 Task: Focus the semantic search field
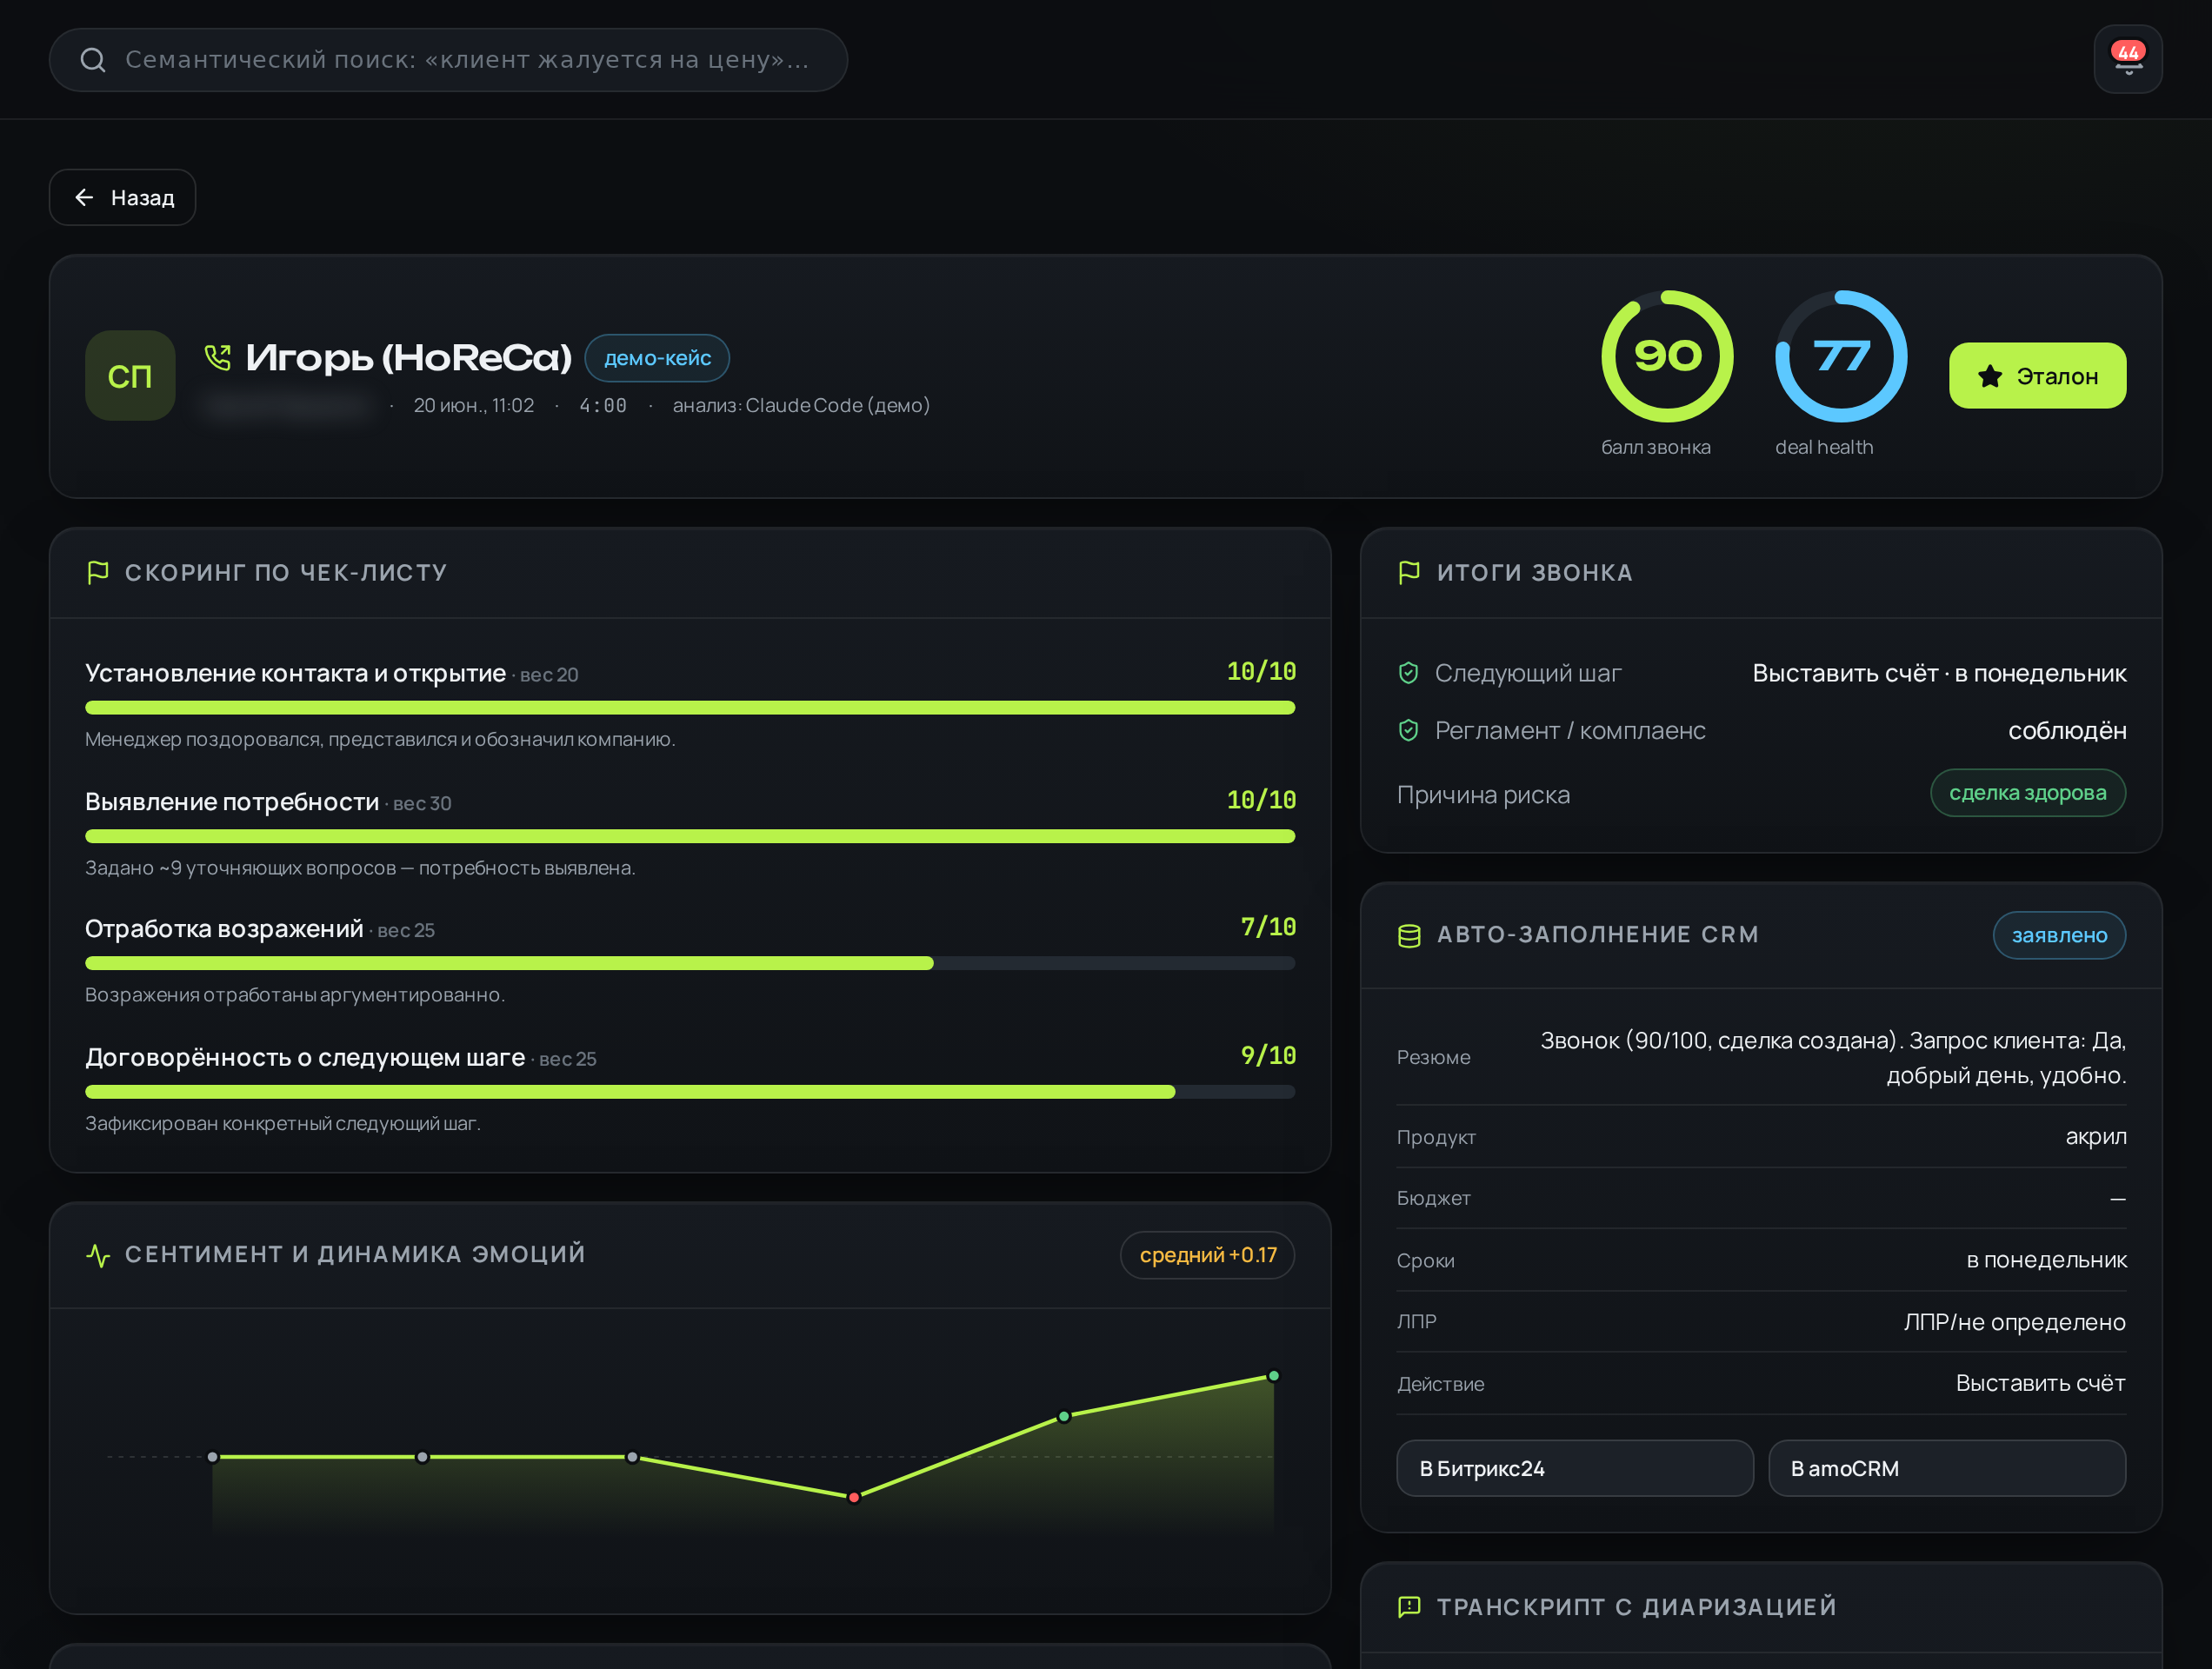pyautogui.click(x=448, y=60)
